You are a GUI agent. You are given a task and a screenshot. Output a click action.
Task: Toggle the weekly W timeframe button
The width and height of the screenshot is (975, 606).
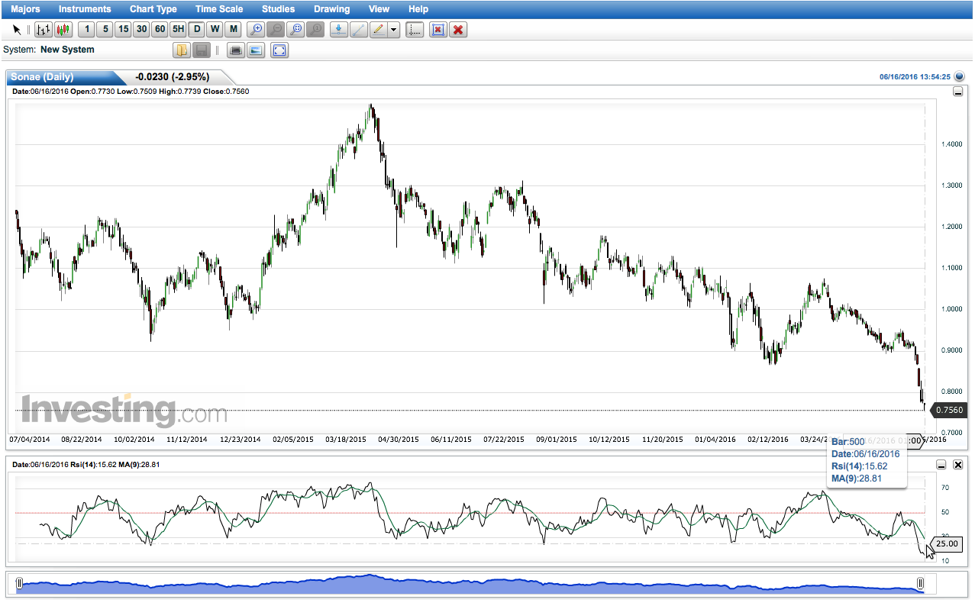(215, 30)
